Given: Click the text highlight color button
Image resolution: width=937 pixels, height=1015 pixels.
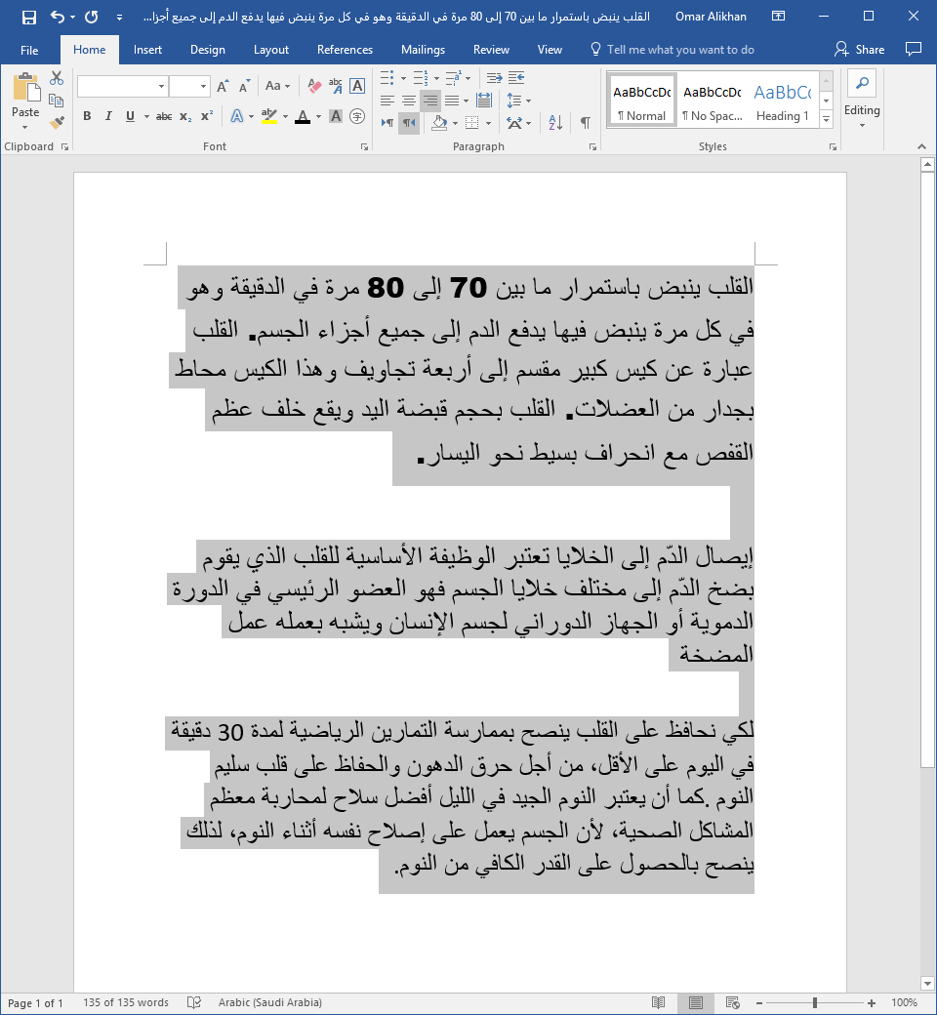Looking at the screenshot, I should pos(268,116).
